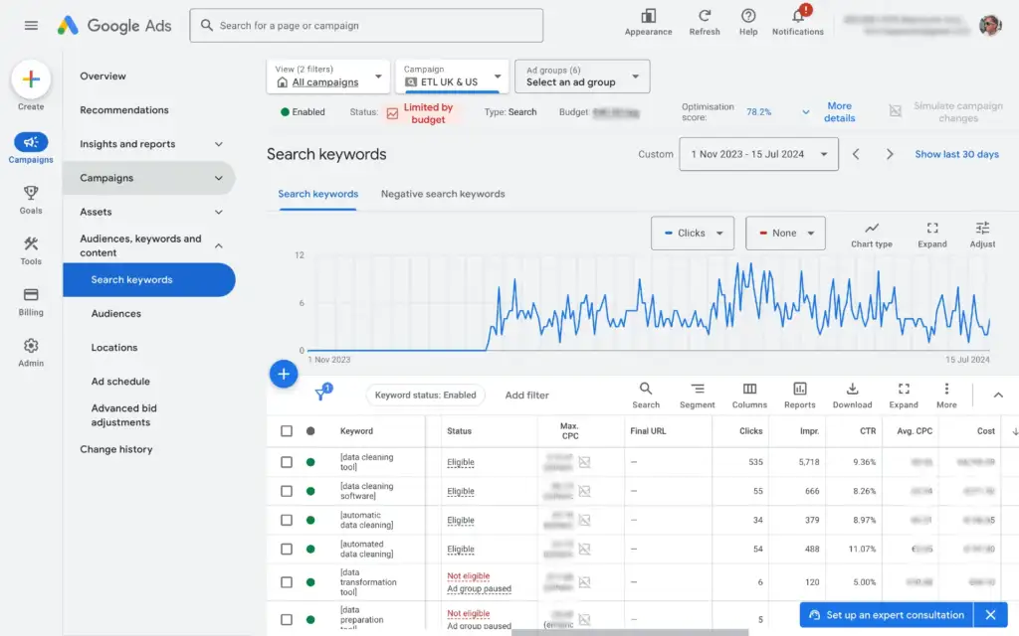The image size is (1019, 636).
Task: Open the custom date range dropdown
Action: point(758,154)
